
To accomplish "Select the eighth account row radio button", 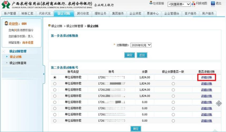I will tap(55, 121).
